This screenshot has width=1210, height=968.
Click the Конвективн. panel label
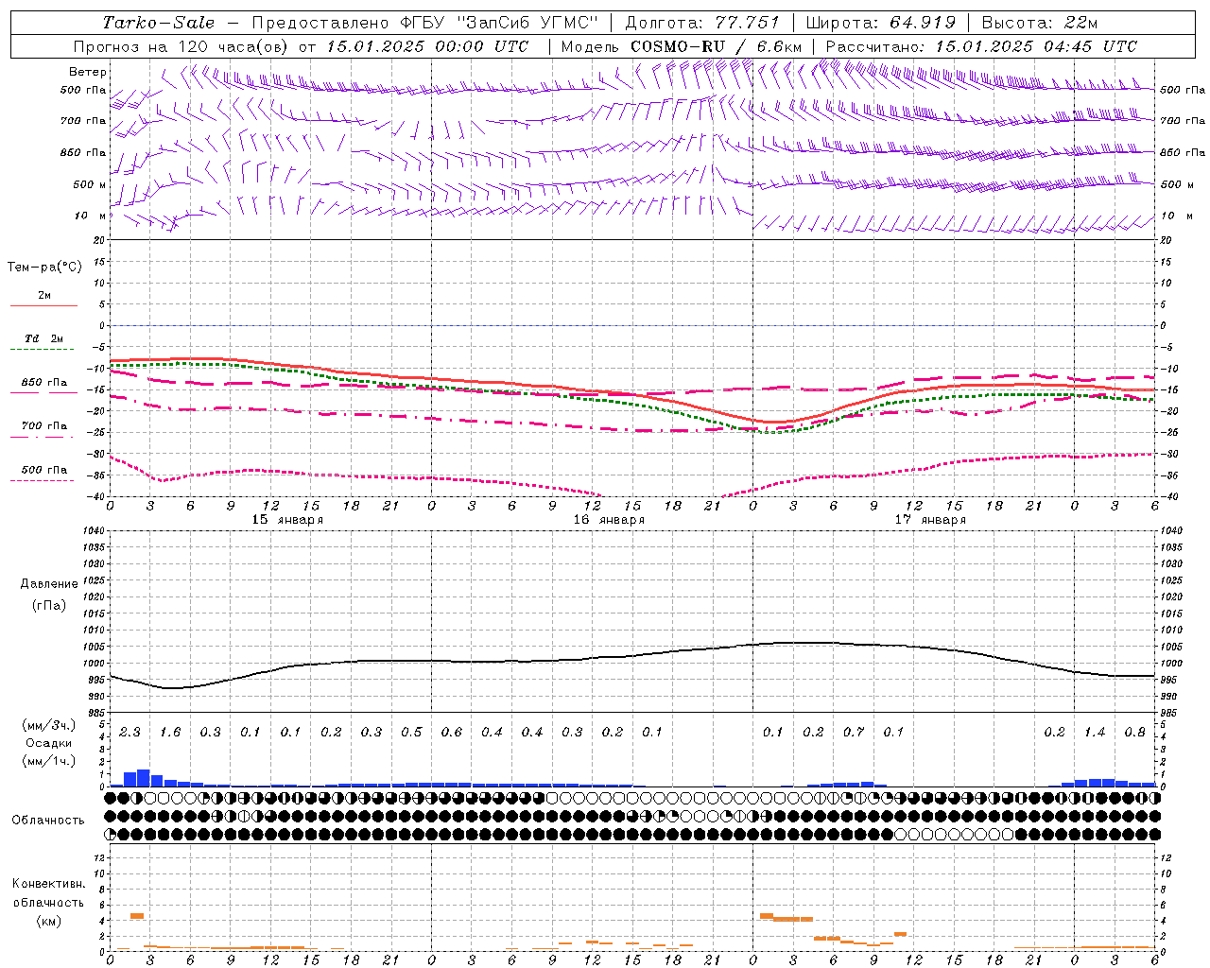click(48, 884)
